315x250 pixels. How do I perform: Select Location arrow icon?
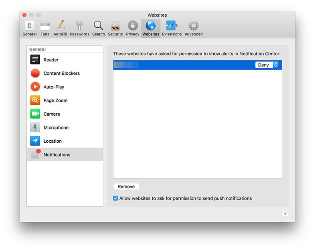click(x=35, y=141)
